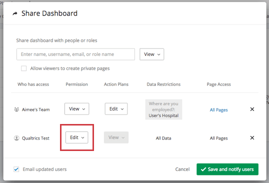Open Qualtrics Test Permission Edit dropdown
Viewport: 269px width, 183px height.
[76, 137]
